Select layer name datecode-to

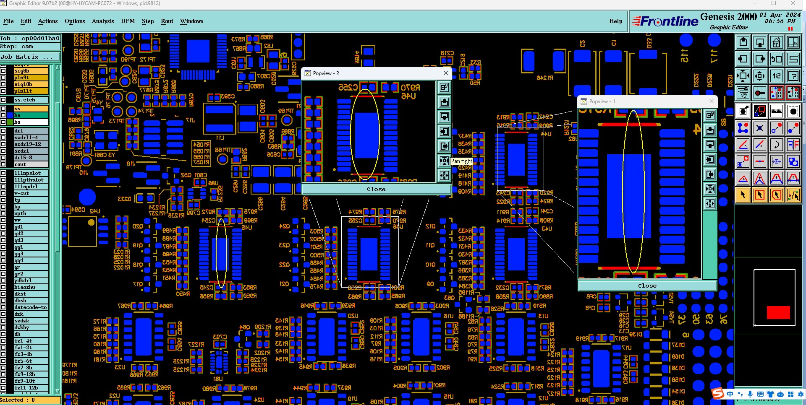[x=31, y=307]
